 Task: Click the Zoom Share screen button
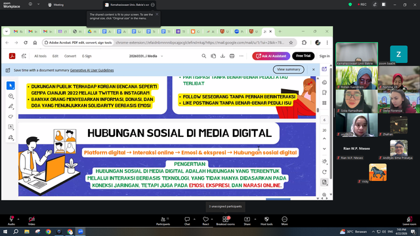pyautogui.click(x=247, y=221)
